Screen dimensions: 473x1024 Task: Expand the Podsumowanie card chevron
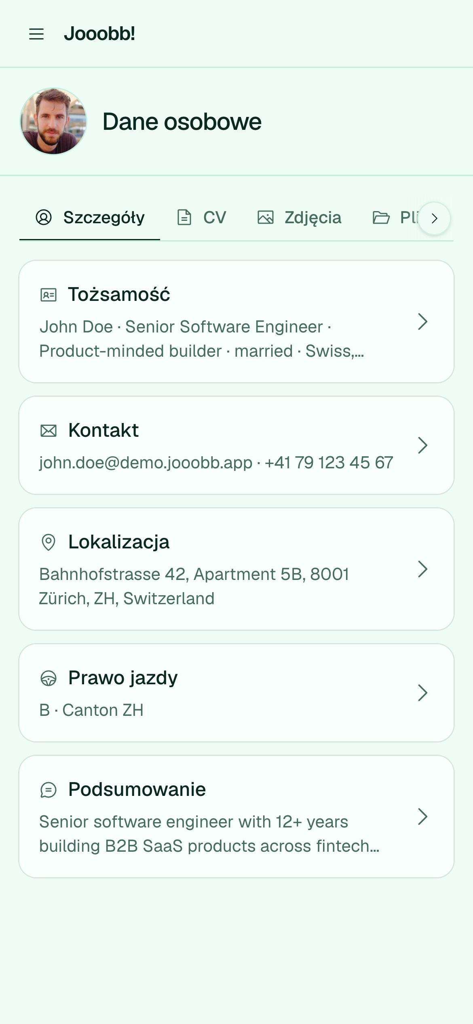click(422, 817)
